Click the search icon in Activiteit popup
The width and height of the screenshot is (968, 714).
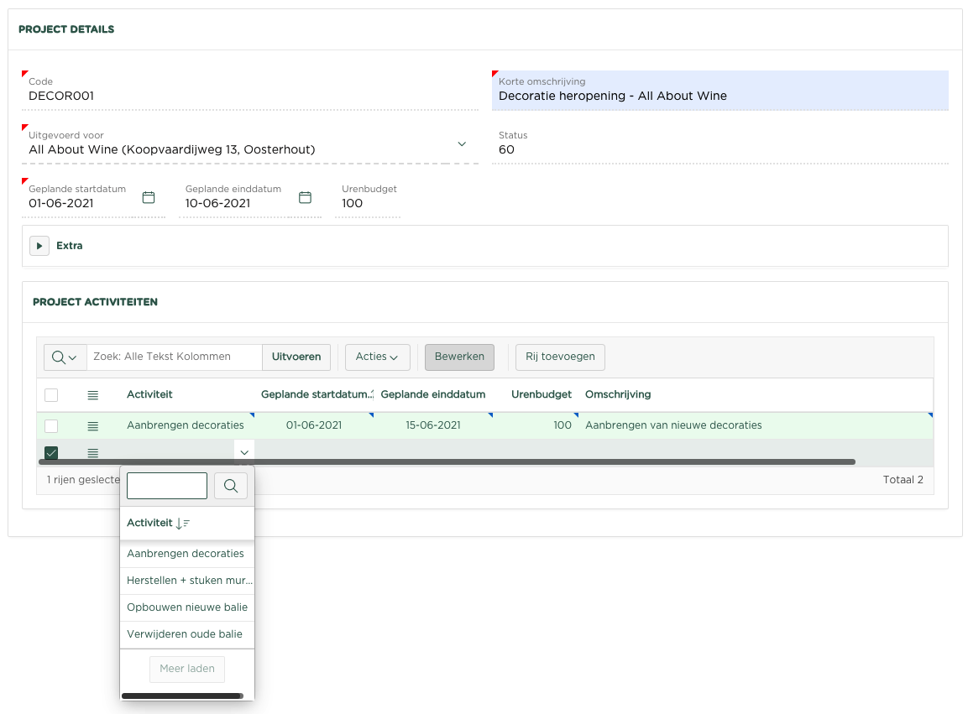(231, 486)
